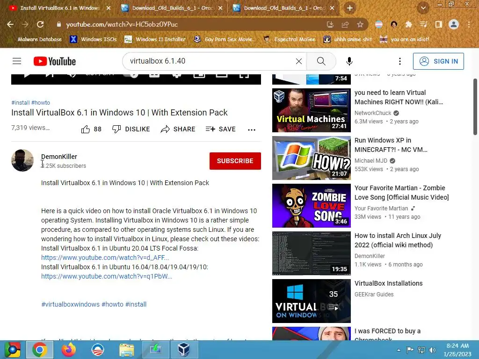This screenshot has height=359, width=479.
Task: Click the address bar URL
Action: pyautogui.click(x=122, y=24)
